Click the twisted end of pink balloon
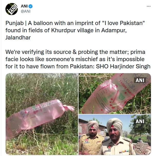The width and height of the screenshot is (155, 156). [69, 108]
